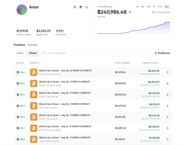Click the magnifier icon in search box
Image resolution: width=187 pixels, height=145 pixels.
(x=44, y=53)
